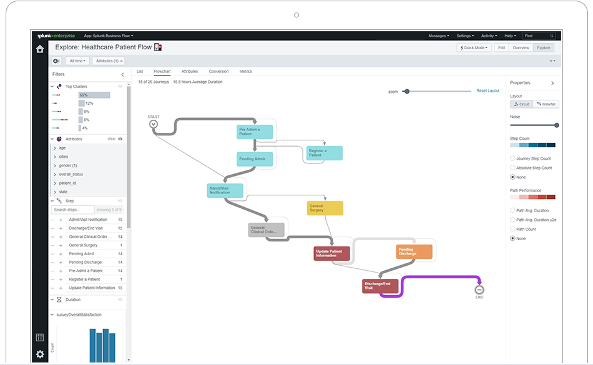This screenshot has height=365, width=593.
Task: Adjust the zoom slider handle
Action: click(x=407, y=92)
